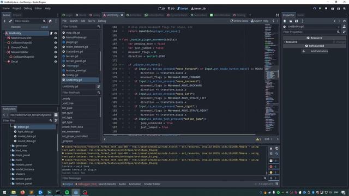
Task: Click the attach script icon in Scene dock
Action: point(50,21)
